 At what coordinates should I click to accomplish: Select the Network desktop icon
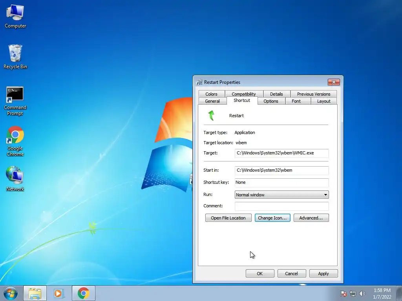point(15,179)
